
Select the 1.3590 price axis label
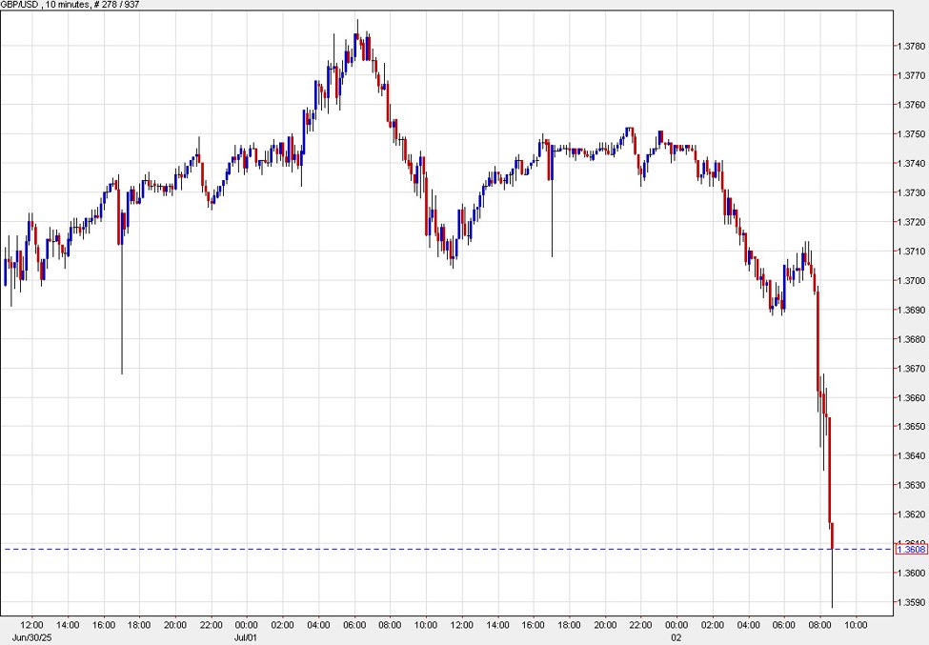click(910, 603)
